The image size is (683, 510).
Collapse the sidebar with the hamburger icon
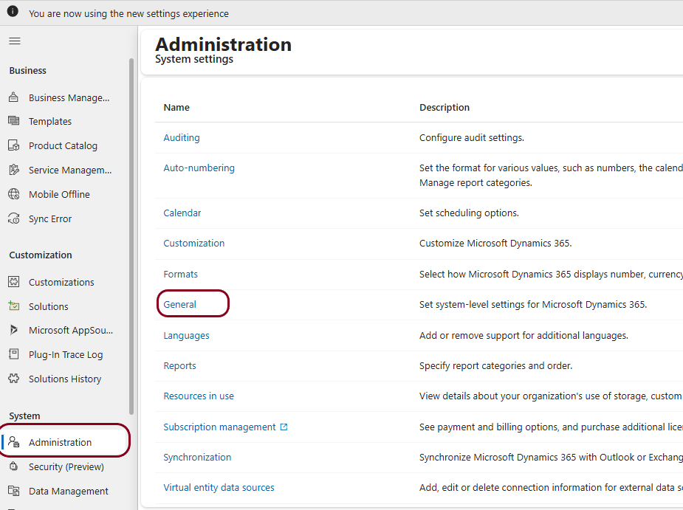coord(14,41)
